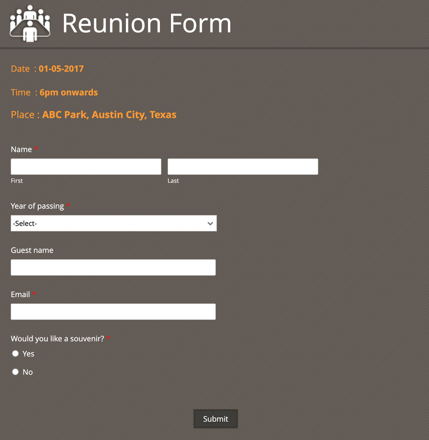Select the Yes souvenir radio button
This screenshot has width=429, height=440.
[x=15, y=353]
